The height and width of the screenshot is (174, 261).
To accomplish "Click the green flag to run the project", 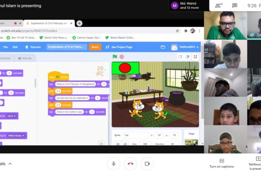I will (x=115, y=57).
